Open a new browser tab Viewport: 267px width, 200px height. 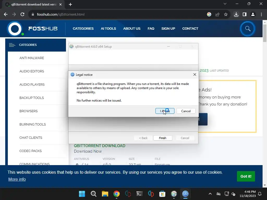70,4
